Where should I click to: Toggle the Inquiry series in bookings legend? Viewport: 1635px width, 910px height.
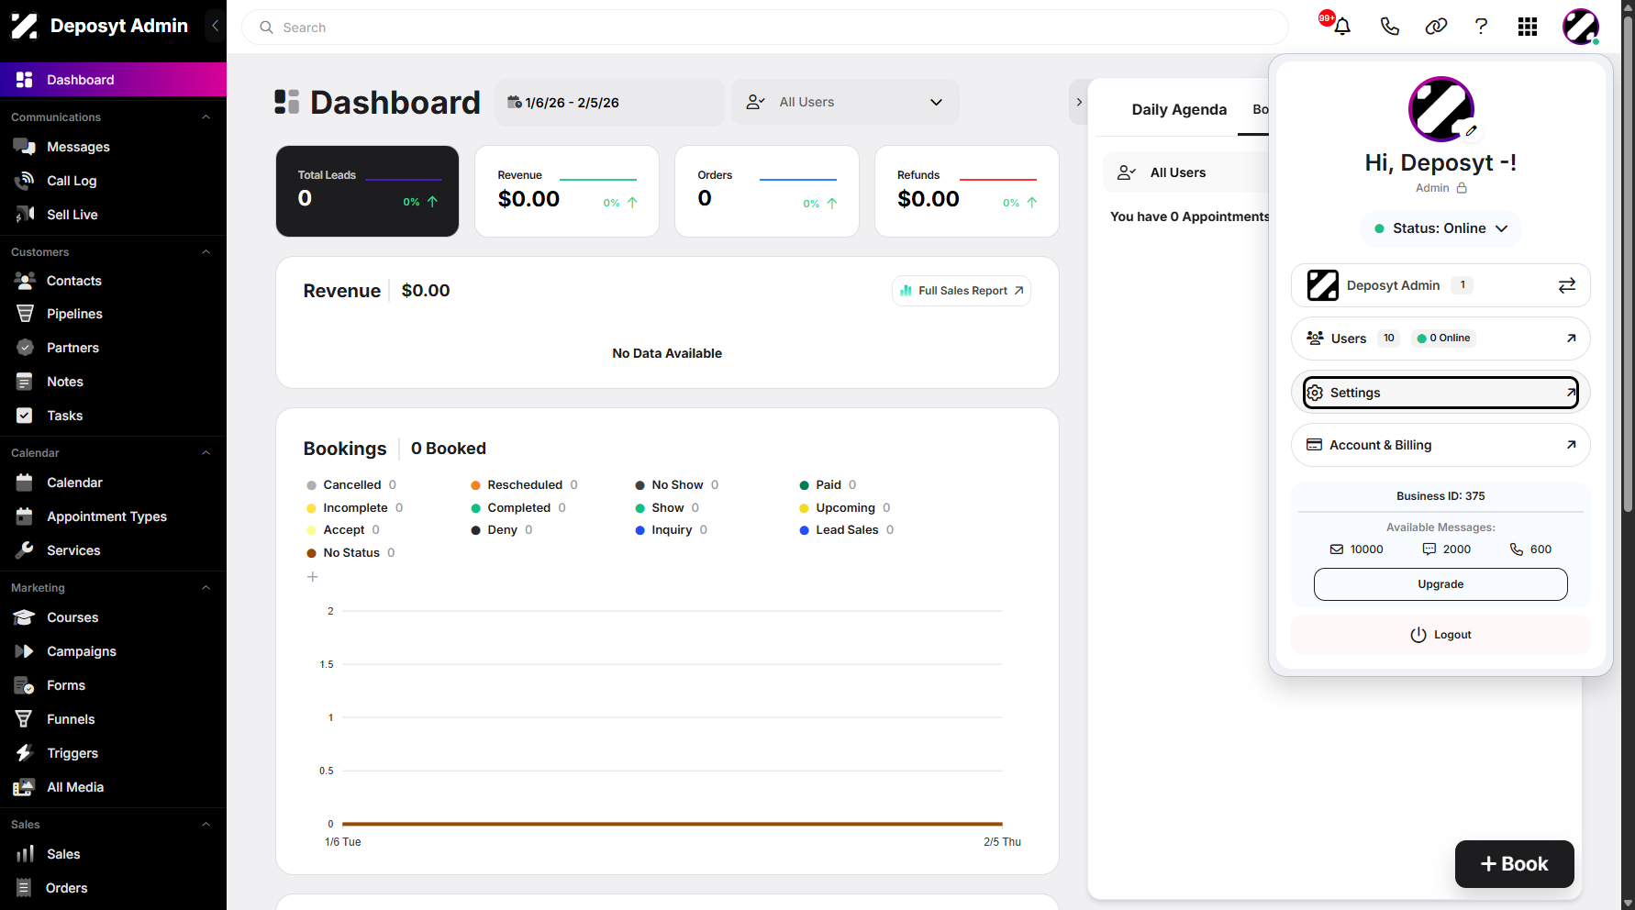(x=672, y=530)
